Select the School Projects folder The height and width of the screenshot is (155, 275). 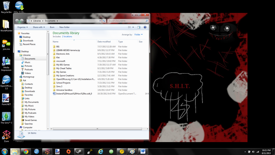(x=63, y=83)
